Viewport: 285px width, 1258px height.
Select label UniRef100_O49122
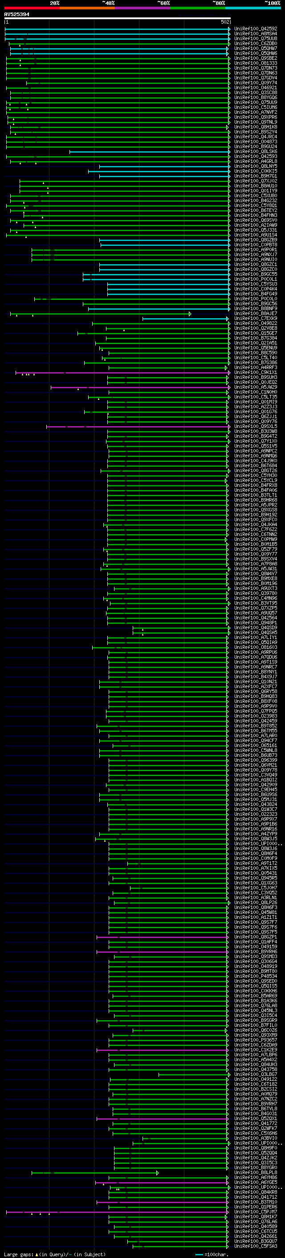(255, 1079)
